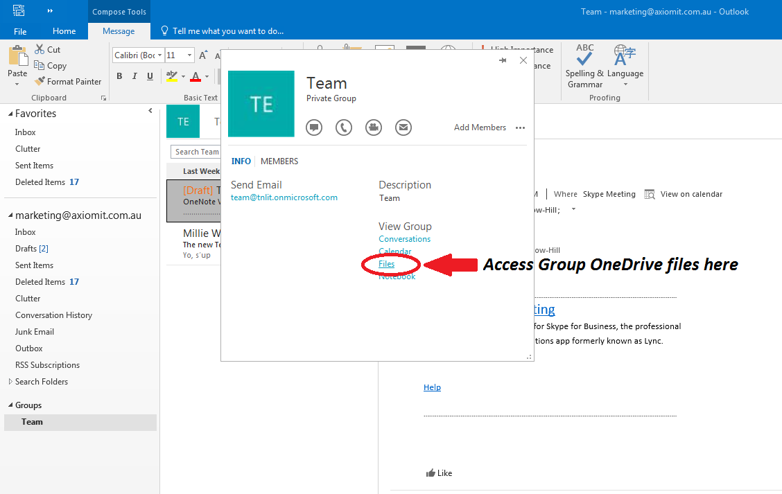Select the [Draft] OneNote message

(193, 200)
